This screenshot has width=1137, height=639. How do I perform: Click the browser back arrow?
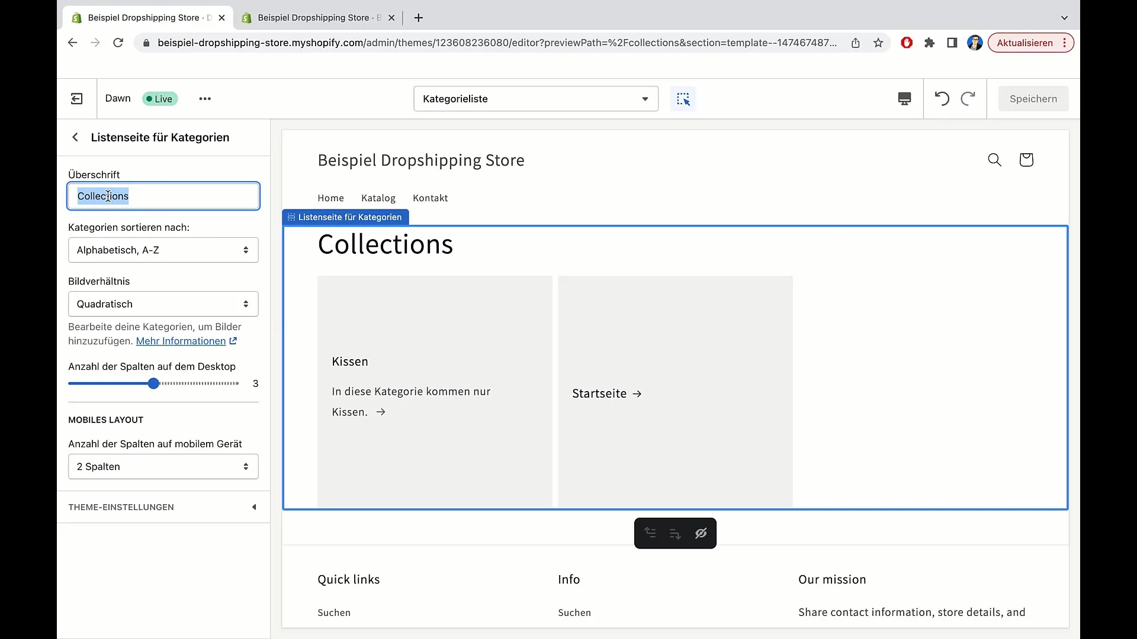pos(72,43)
